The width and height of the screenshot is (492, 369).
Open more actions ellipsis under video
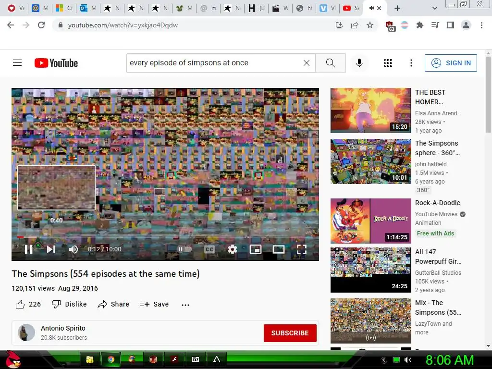[x=185, y=305]
